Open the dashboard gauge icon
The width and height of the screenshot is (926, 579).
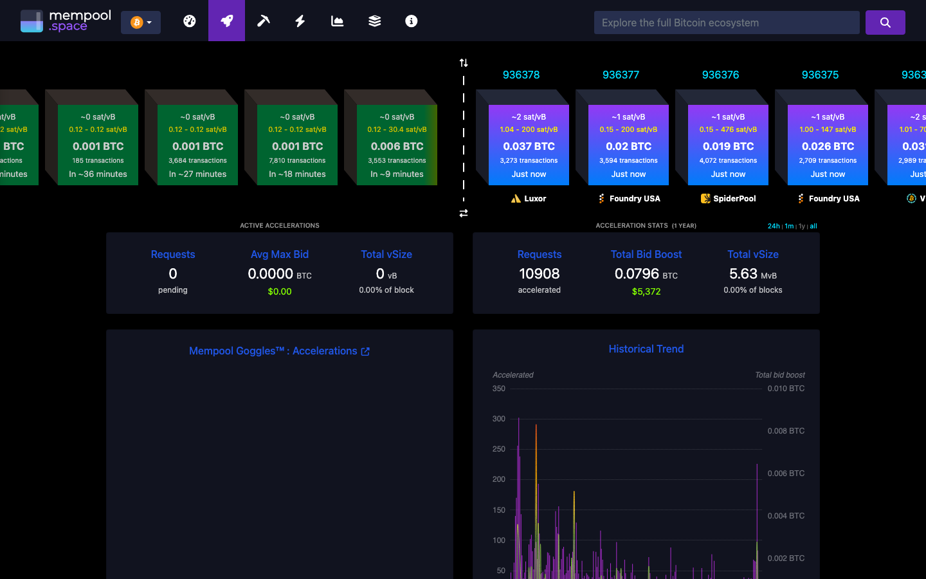189,21
